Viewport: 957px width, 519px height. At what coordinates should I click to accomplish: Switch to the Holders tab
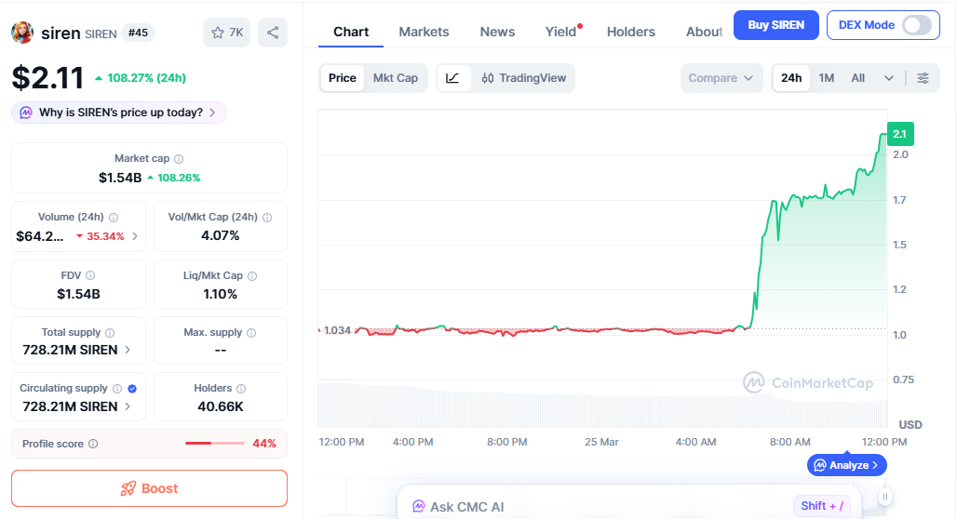pyautogui.click(x=631, y=32)
